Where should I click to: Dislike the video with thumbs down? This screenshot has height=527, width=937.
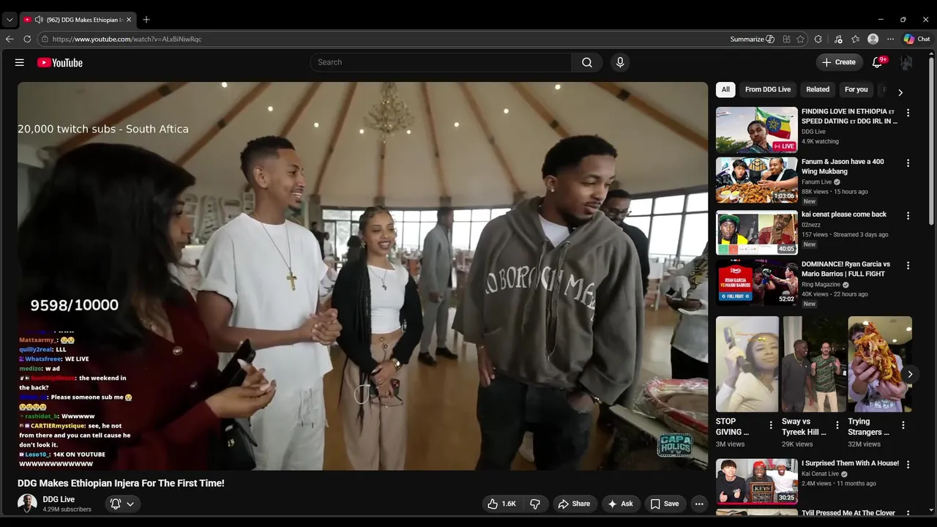pos(535,504)
